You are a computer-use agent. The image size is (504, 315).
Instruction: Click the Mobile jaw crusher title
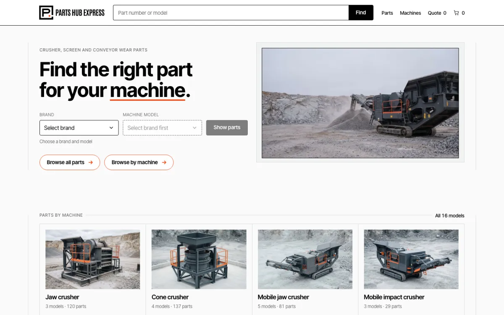click(x=283, y=297)
